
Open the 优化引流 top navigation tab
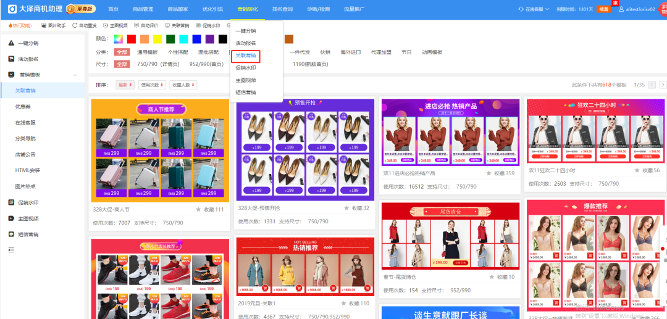pos(212,9)
